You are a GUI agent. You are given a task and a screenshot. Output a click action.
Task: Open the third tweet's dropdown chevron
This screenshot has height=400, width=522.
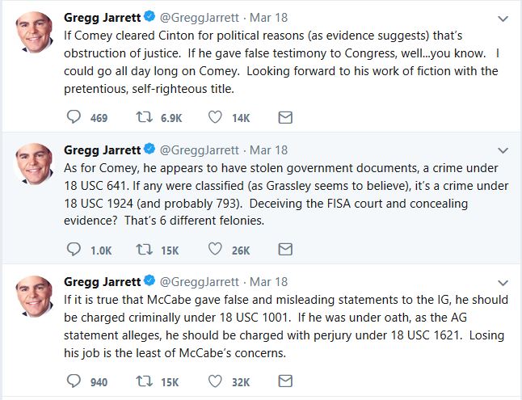[504, 281]
